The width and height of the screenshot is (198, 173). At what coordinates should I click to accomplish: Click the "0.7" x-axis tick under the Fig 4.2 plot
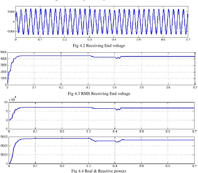click(x=188, y=39)
